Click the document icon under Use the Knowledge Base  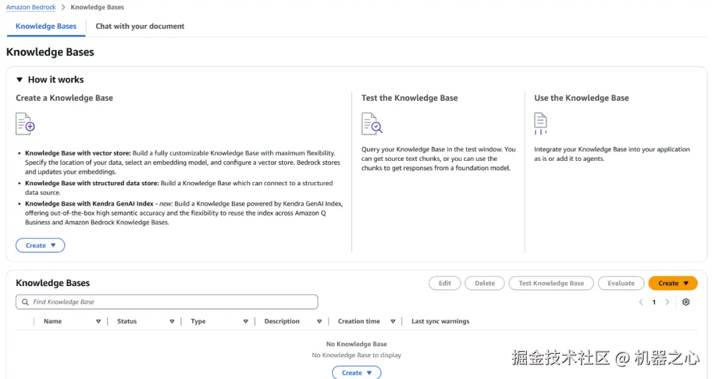(541, 124)
